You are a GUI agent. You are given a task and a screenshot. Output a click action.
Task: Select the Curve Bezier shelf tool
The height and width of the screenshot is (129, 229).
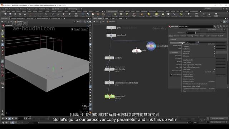coord(45,15)
